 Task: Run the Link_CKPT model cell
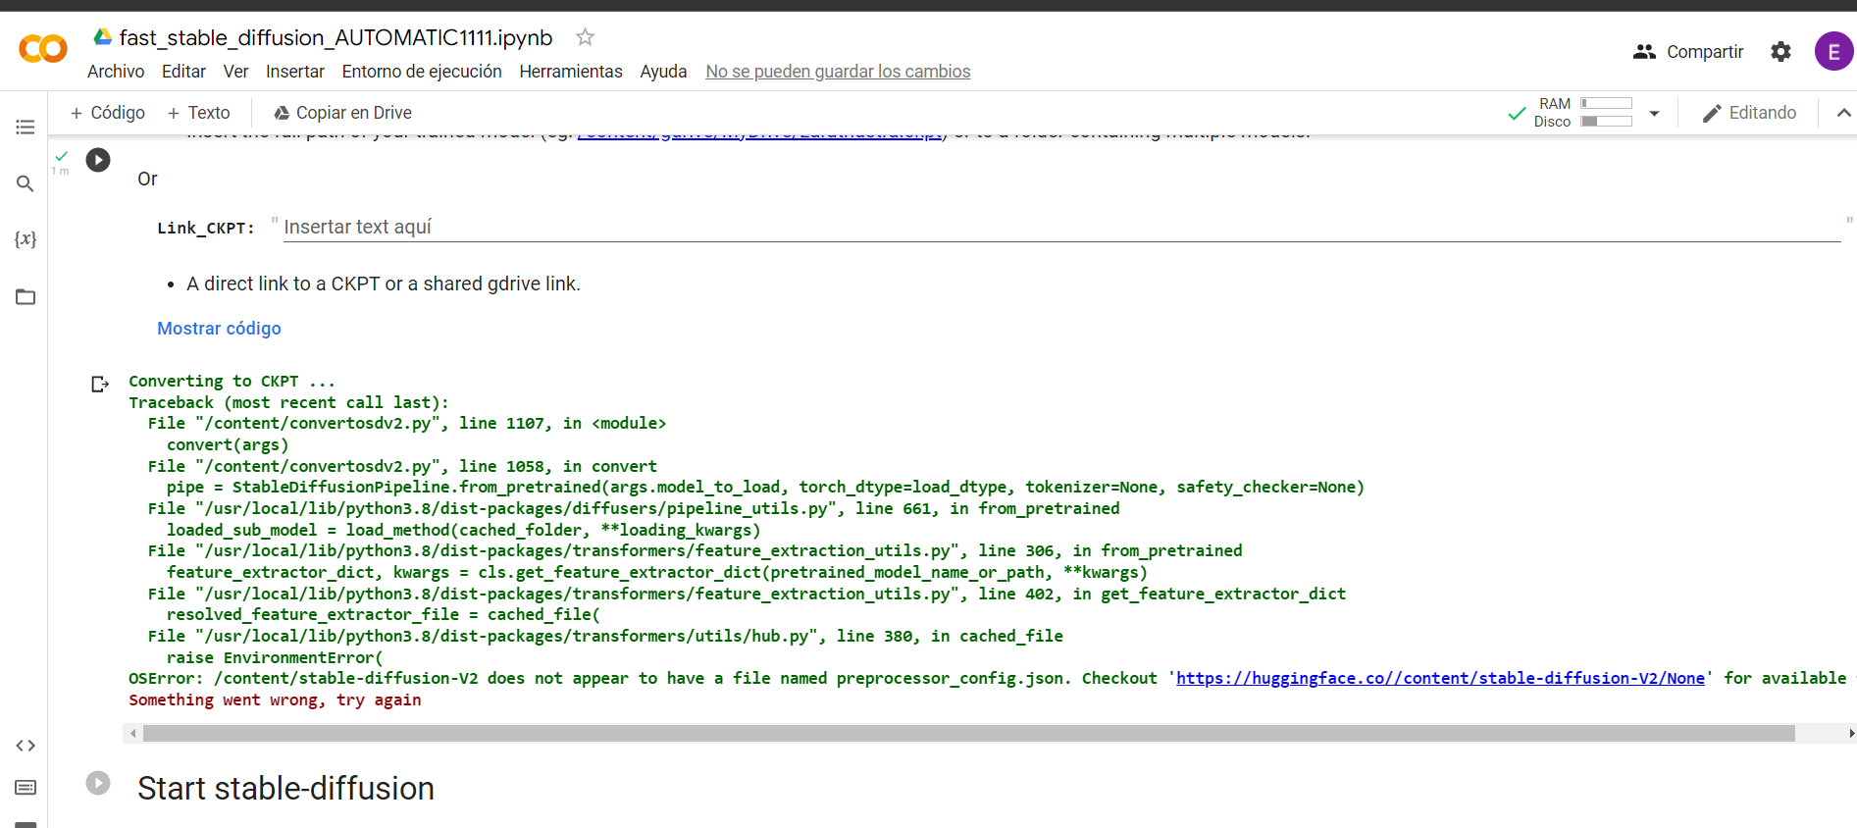coord(98,160)
